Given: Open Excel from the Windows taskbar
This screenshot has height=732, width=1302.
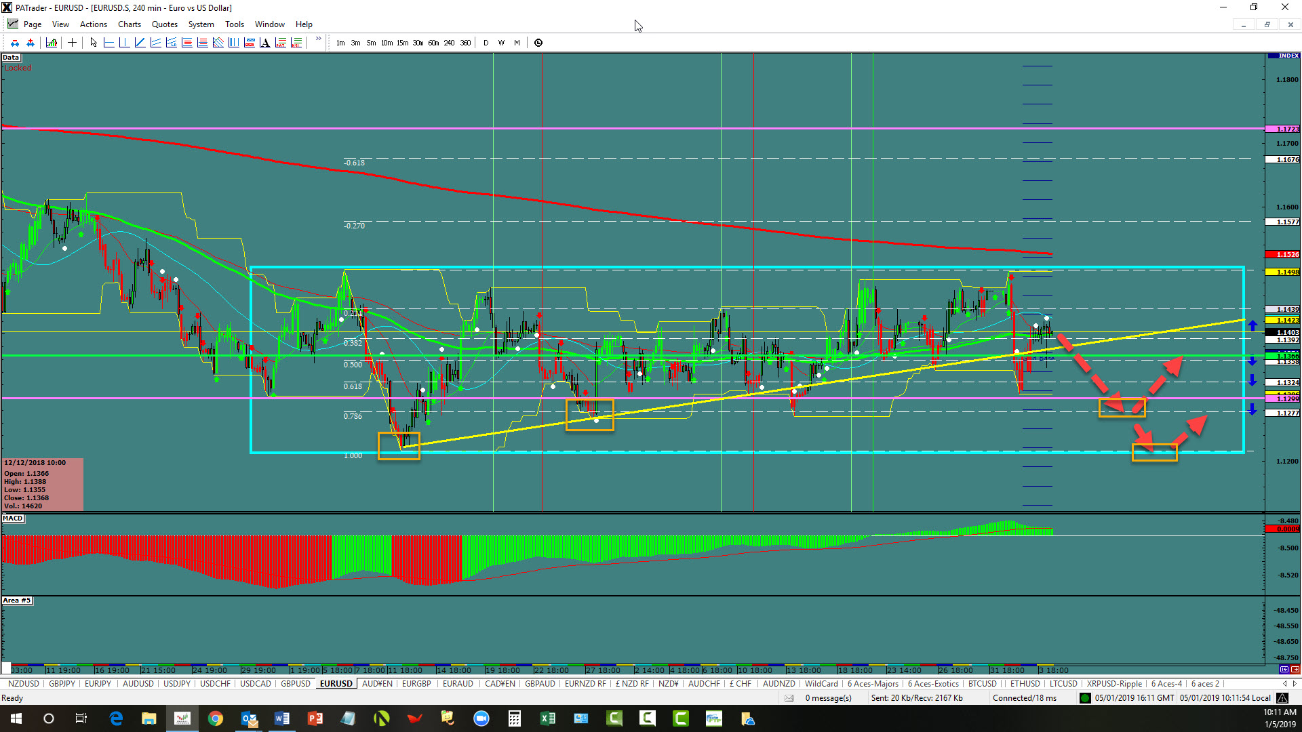Looking at the screenshot, I should point(548,718).
